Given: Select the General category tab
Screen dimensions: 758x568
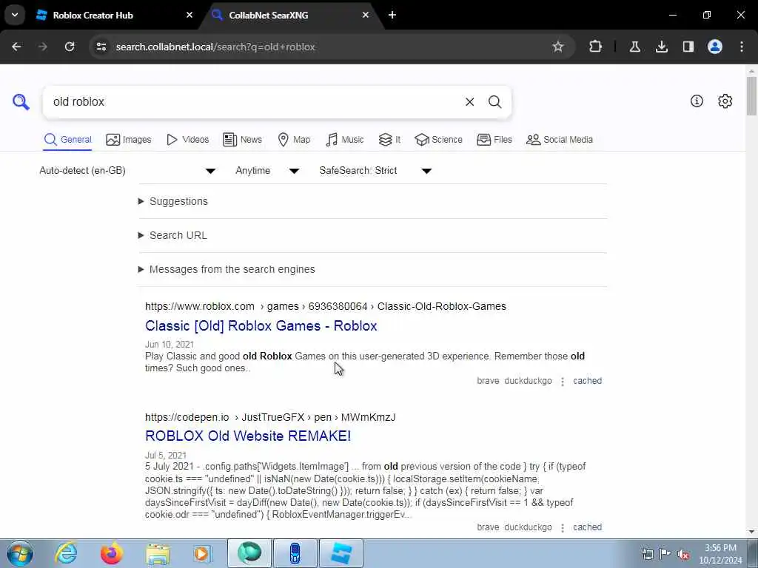Looking at the screenshot, I should coord(67,140).
